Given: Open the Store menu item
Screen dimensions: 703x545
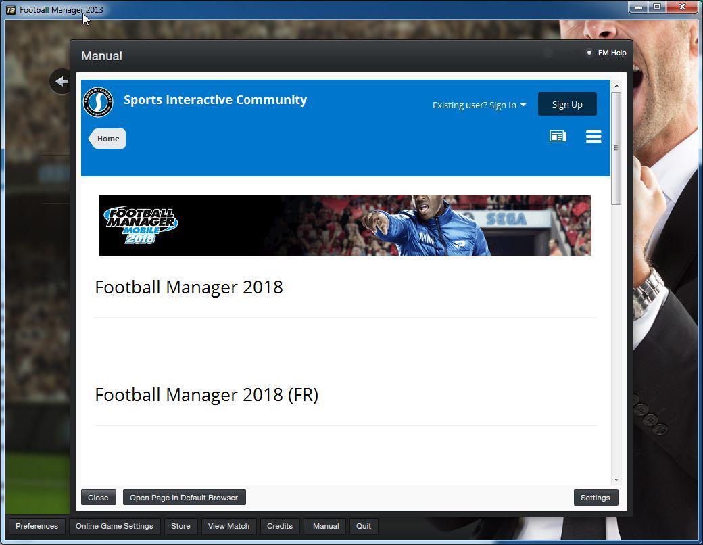Looking at the screenshot, I should tap(180, 526).
